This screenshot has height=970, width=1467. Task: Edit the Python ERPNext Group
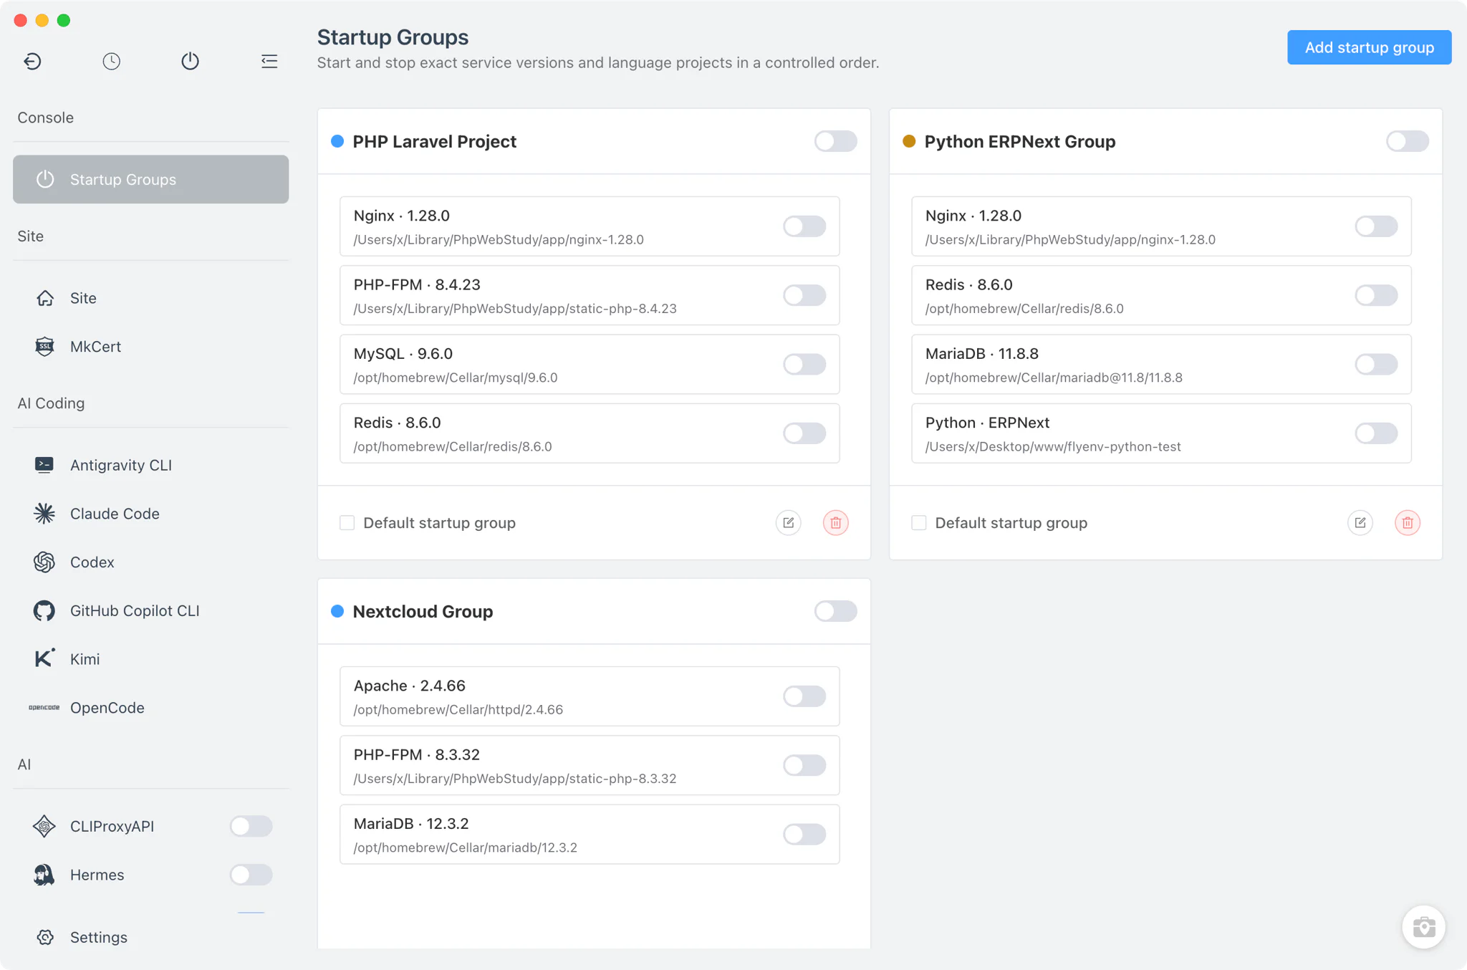tap(1360, 523)
